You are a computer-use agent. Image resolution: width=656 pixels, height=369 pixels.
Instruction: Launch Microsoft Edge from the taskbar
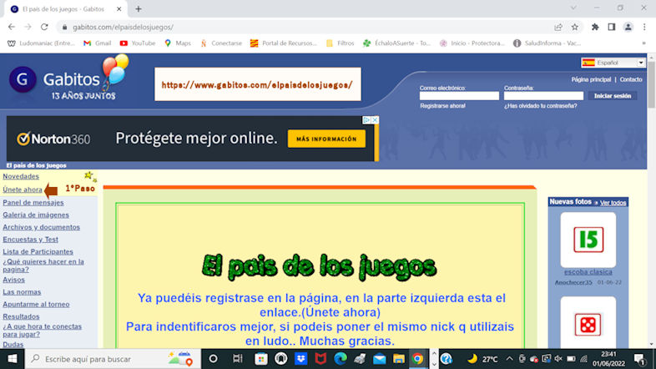click(x=341, y=359)
